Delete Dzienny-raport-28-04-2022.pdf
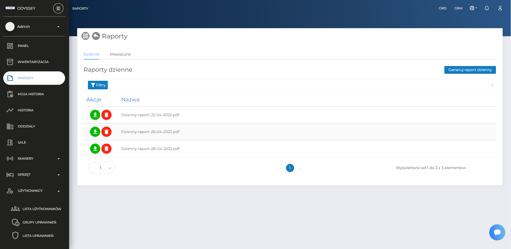Image resolution: width=511 pixels, height=249 pixels. tap(106, 149)
